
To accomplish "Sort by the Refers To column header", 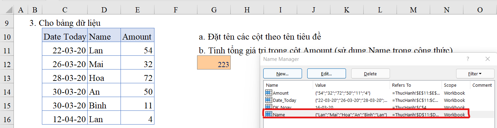I will coord(416,85).
